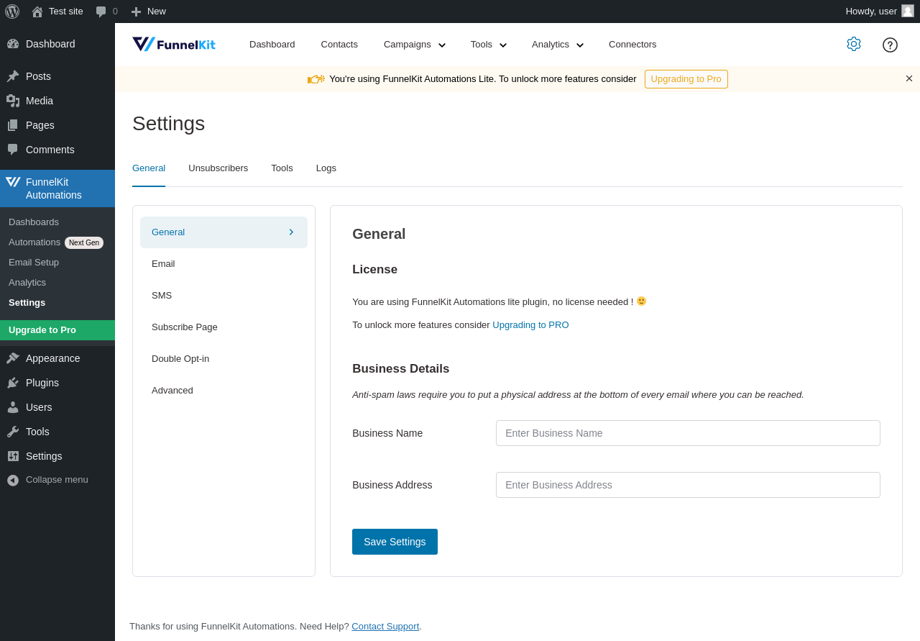Click the WordPress logo in admin bar

point(12,12)
